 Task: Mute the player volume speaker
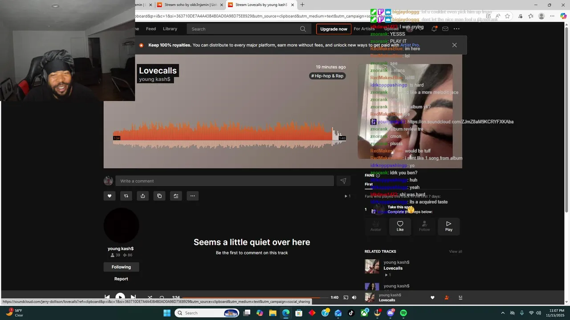[354, 297]
